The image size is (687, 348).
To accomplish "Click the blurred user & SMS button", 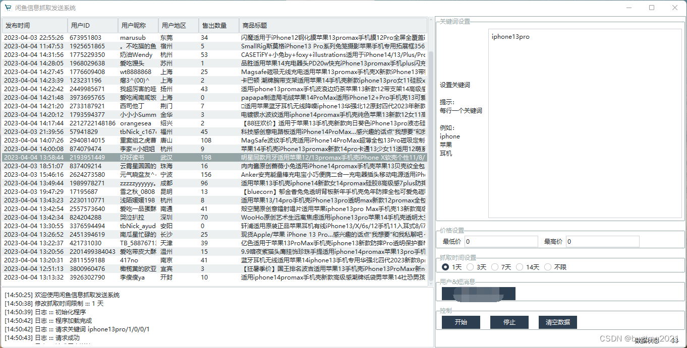I will 479,294.
